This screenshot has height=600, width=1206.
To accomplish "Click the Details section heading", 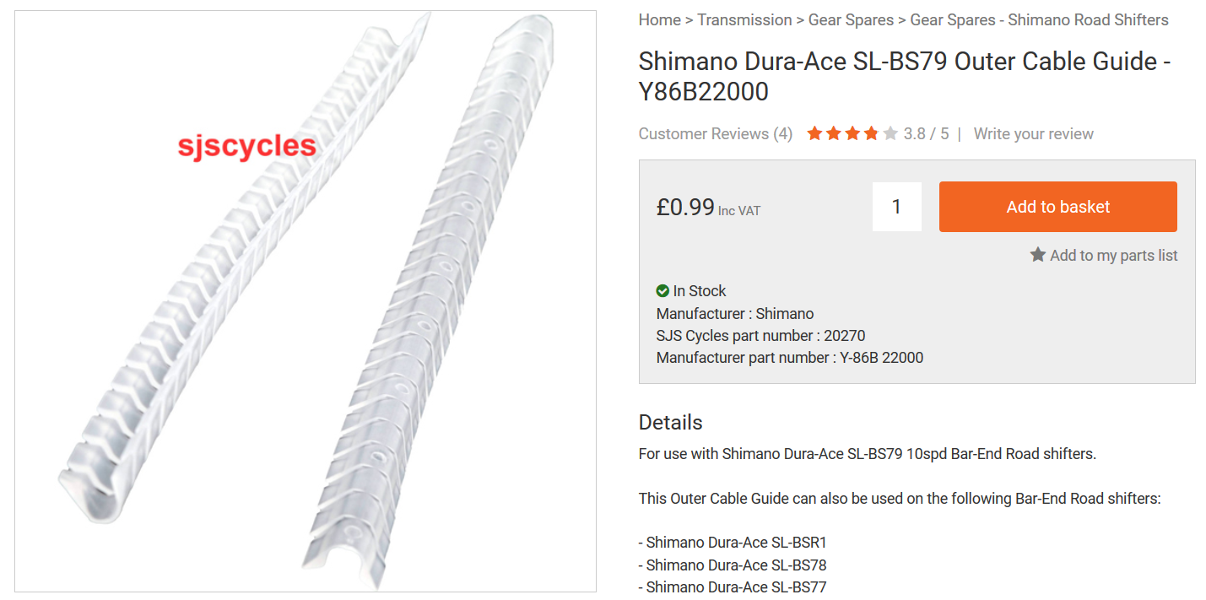I will click(670, 422).
